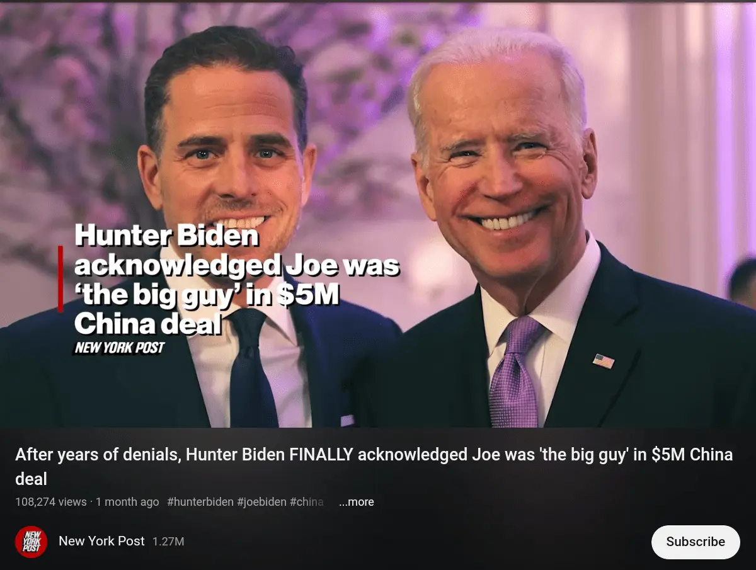756x570 pixels.
Task: Click the white pocket square in video
Action: 347,420
